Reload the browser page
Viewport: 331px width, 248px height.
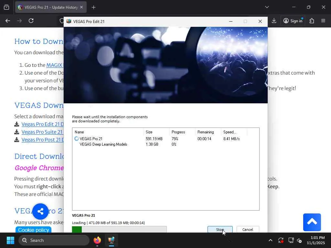31,21
